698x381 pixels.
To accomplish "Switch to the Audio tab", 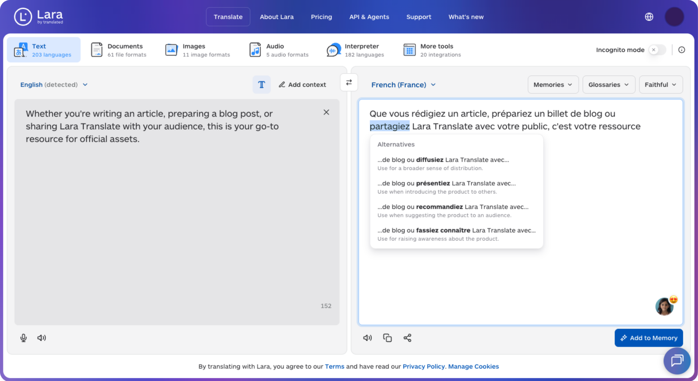I will click(279, 50).
